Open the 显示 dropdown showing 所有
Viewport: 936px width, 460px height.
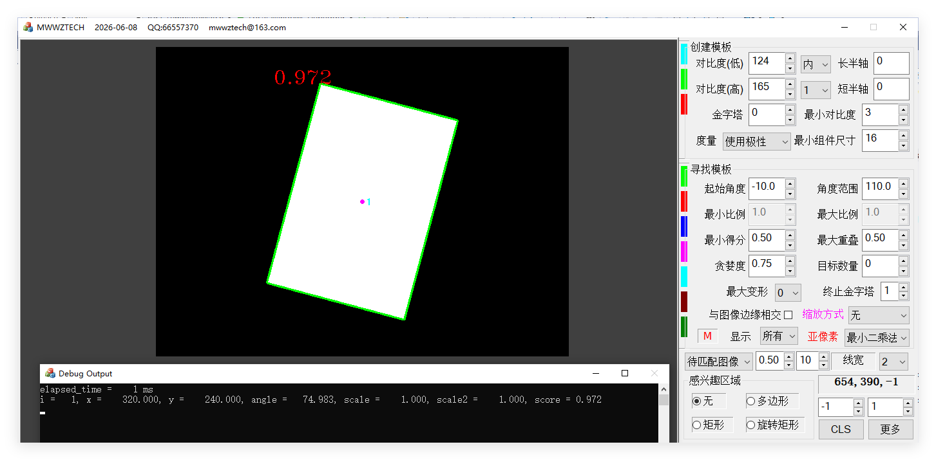[779, 336]
